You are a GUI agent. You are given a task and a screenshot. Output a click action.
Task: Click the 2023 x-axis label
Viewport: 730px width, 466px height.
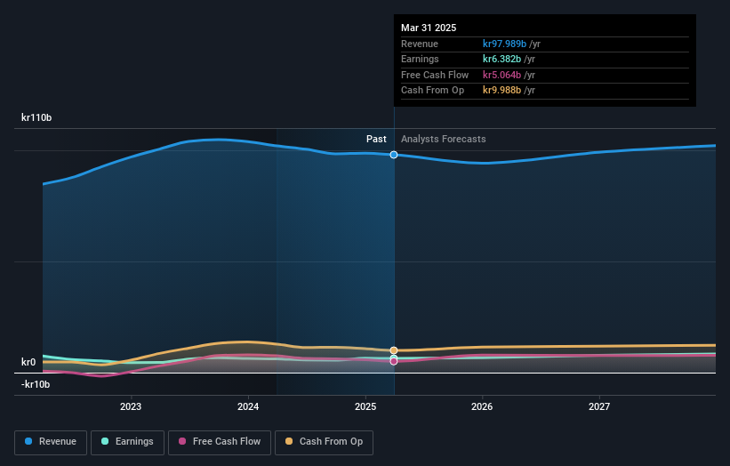(131, 406)
